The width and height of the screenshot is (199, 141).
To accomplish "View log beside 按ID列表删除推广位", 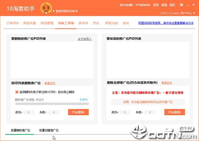I will coord(50,83).
